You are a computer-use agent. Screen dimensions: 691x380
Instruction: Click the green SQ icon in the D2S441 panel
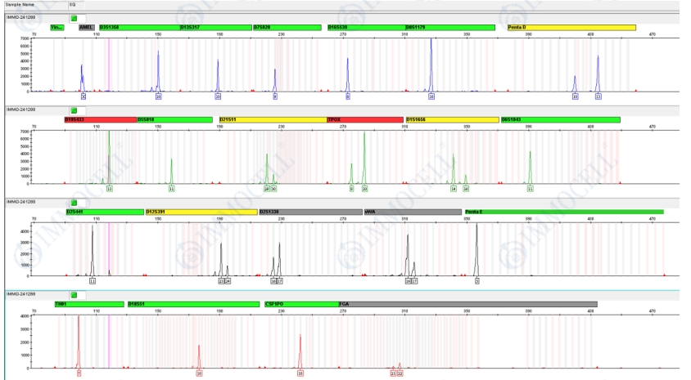(x=73, y=202)
